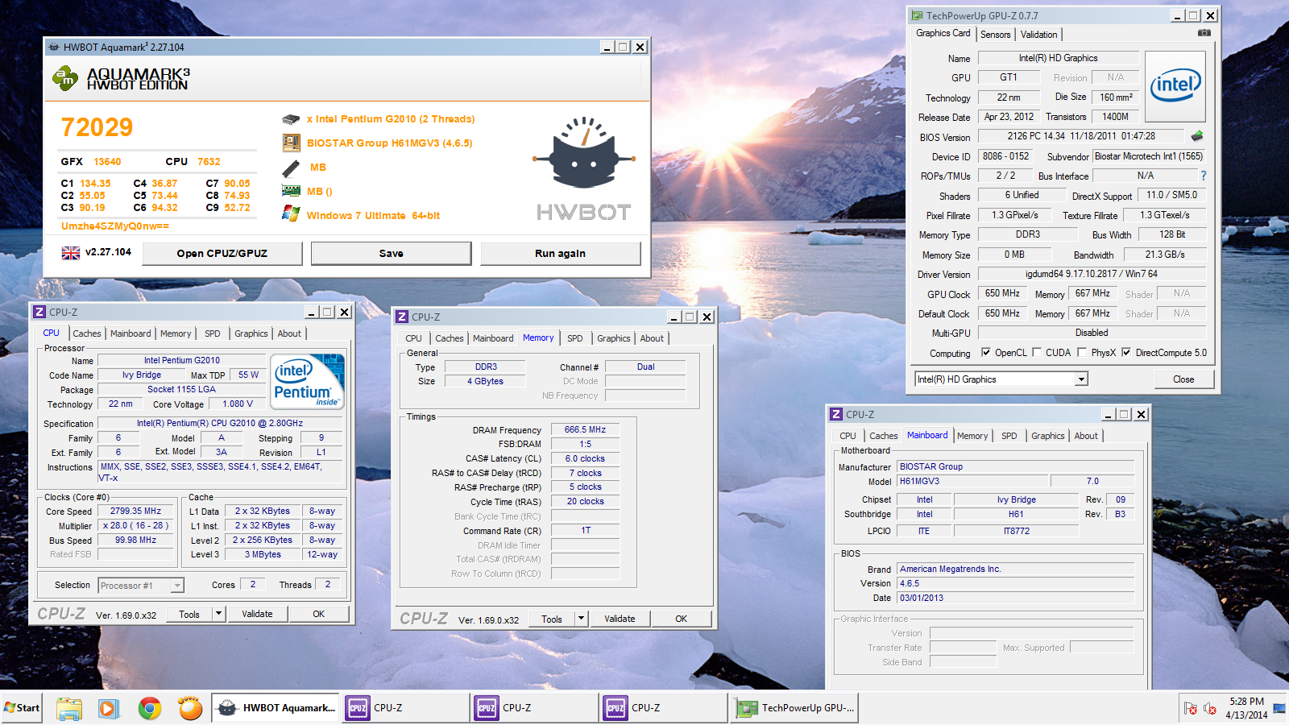Click the Intel logo in GPU-Z
Image resolution: width=1289 pixels, height=725 pixels.
[1175, 86]
